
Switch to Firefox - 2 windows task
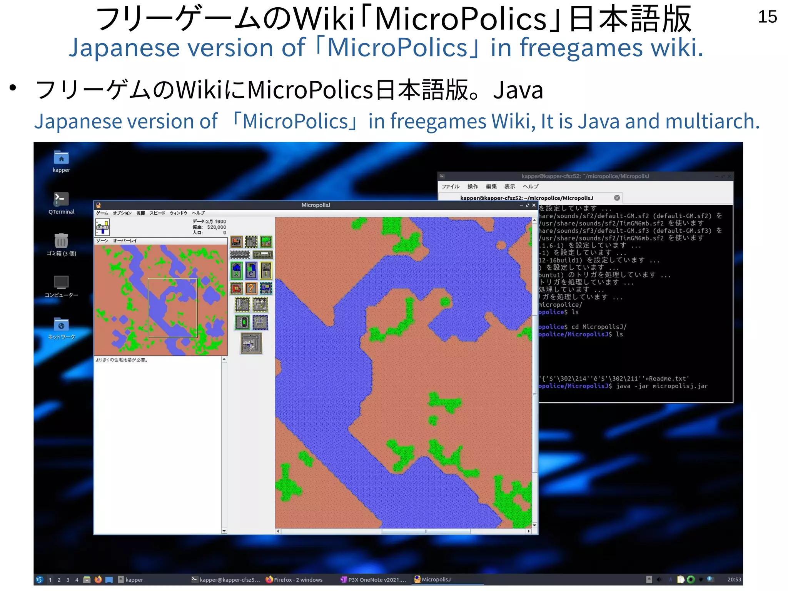(x=295, y=579)
